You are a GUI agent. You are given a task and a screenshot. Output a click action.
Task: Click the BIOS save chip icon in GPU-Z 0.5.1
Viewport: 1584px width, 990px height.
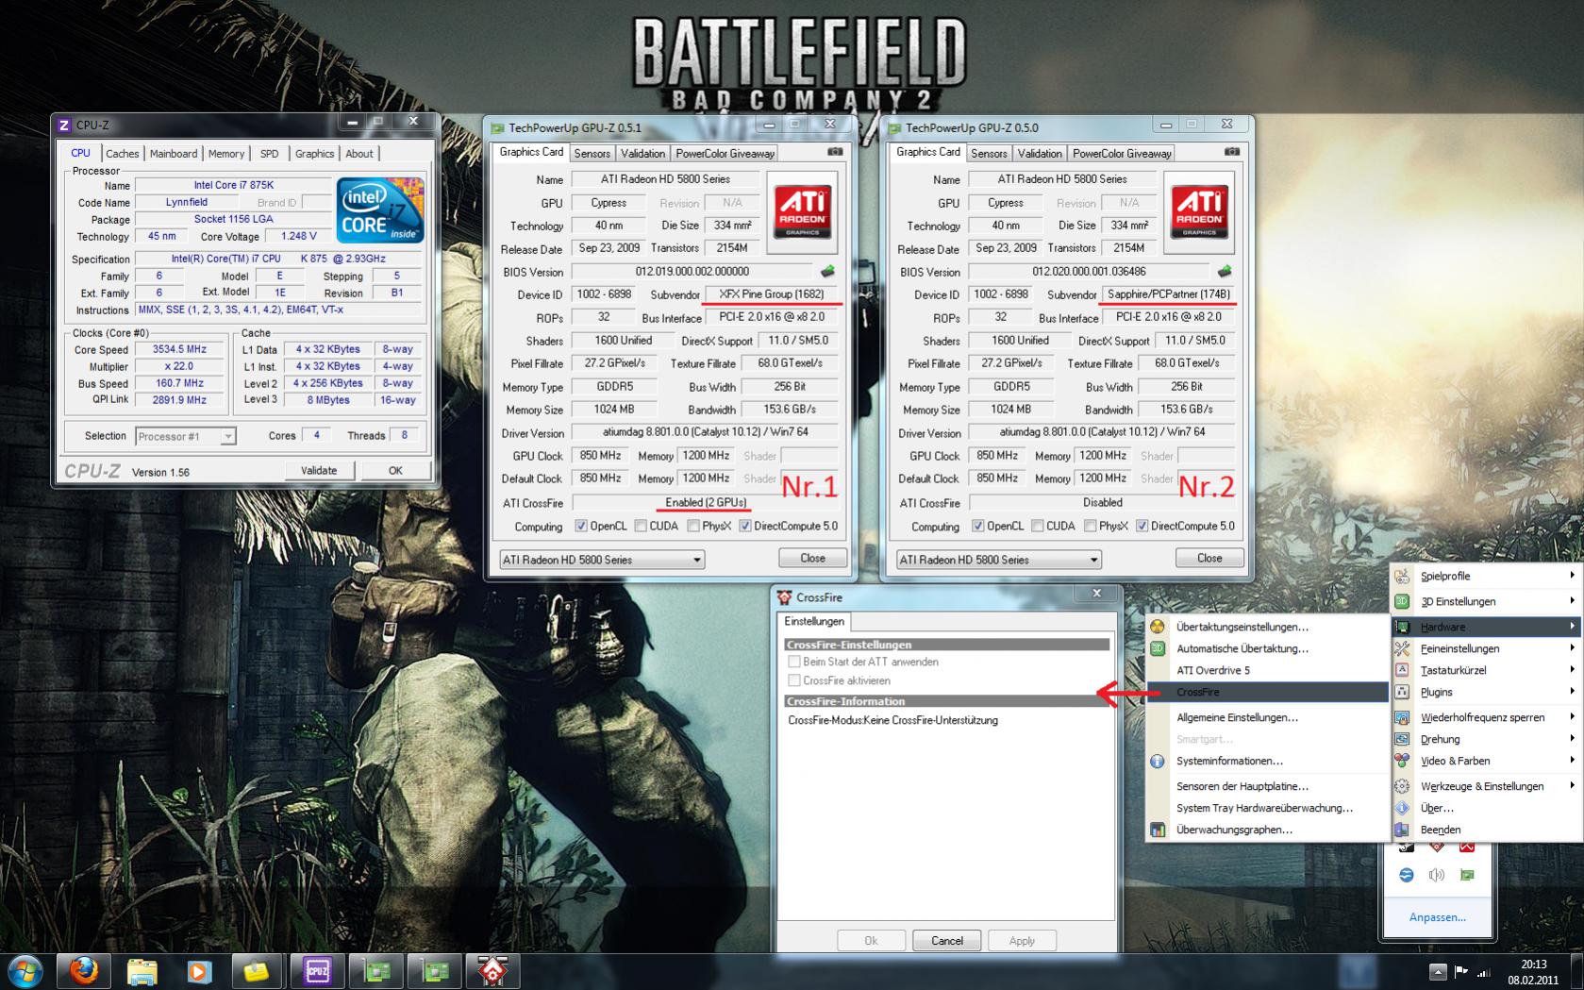point(827,272)
